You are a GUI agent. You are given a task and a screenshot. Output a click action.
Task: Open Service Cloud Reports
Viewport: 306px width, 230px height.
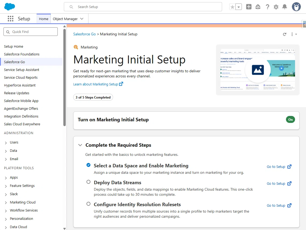coord(21,77)
